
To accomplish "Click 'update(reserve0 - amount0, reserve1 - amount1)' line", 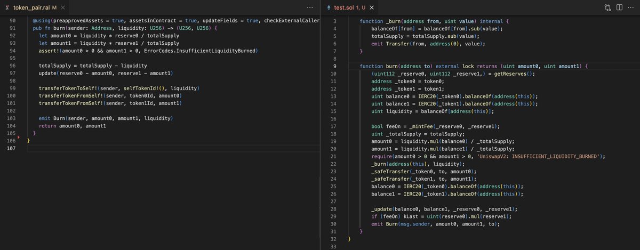I will click(x=106, y=73).
